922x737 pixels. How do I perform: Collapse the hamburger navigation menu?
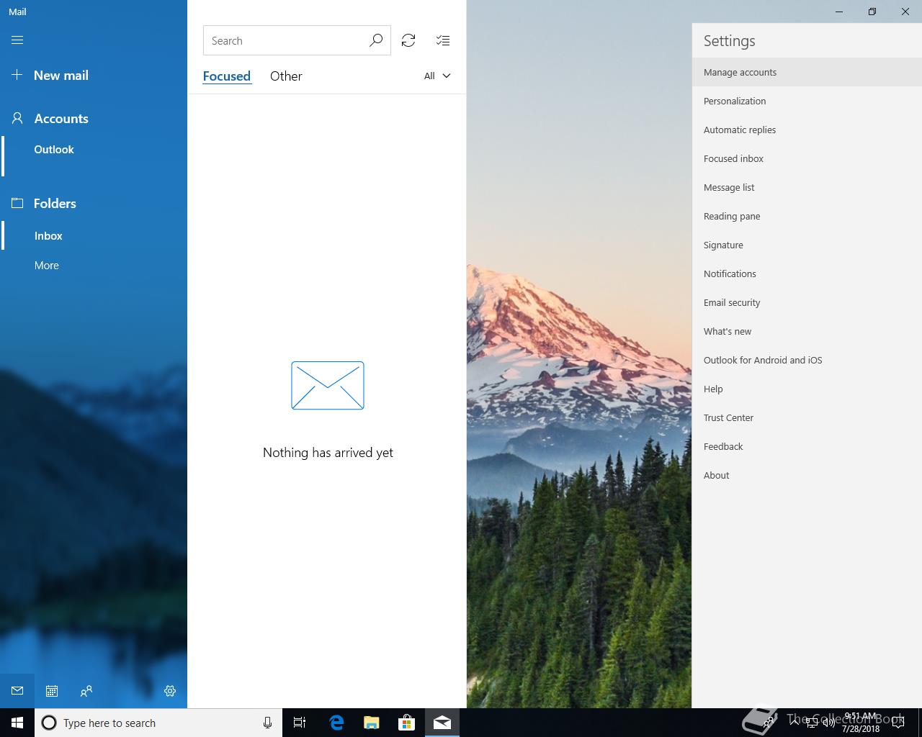pyautogui.click(x=17, y=40)
